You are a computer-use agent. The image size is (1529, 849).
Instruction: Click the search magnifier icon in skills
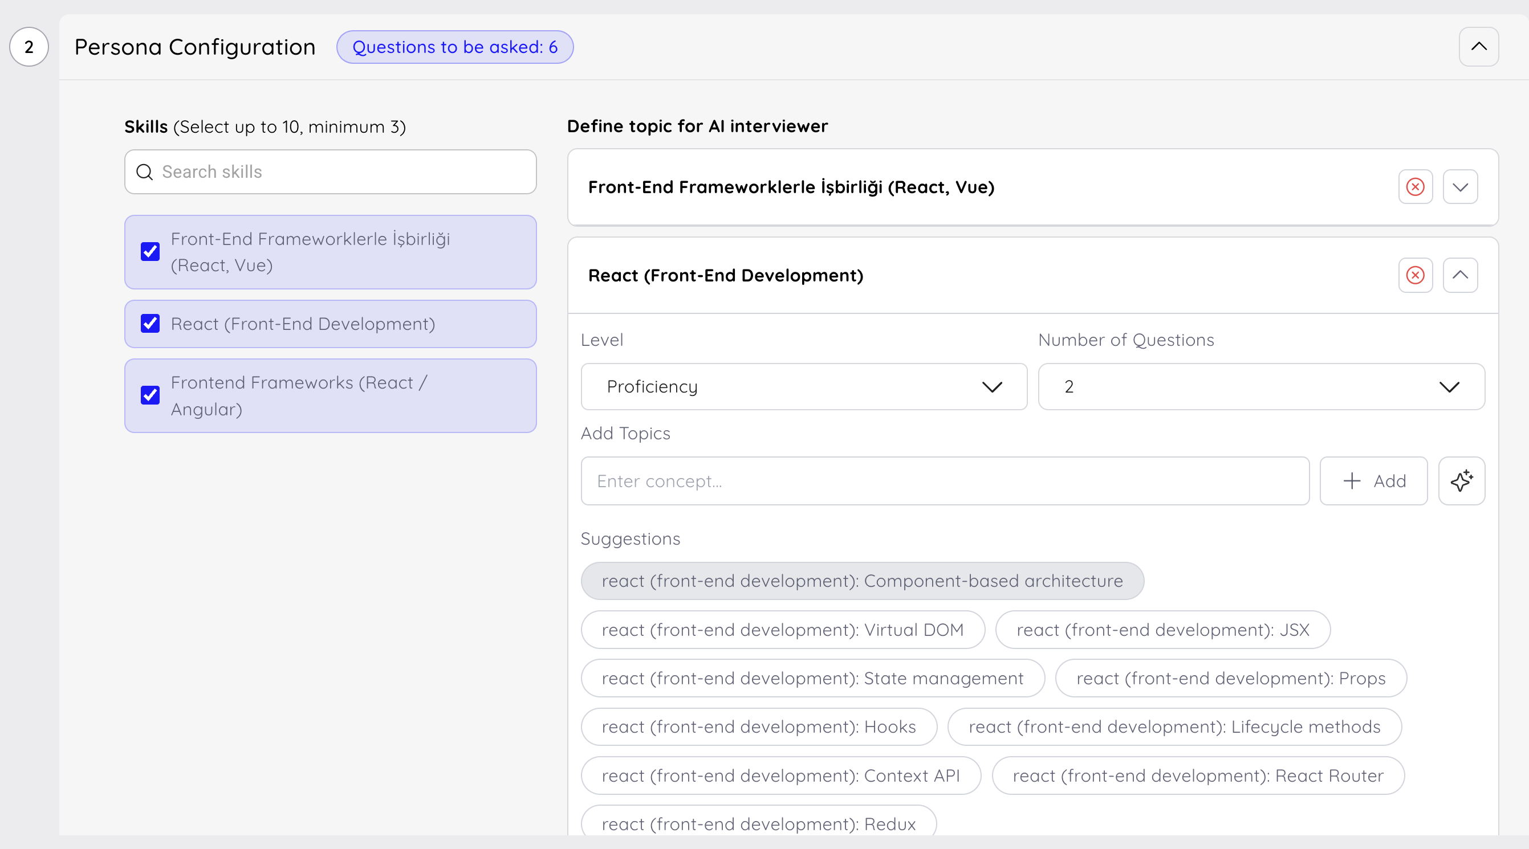(145, 172)
